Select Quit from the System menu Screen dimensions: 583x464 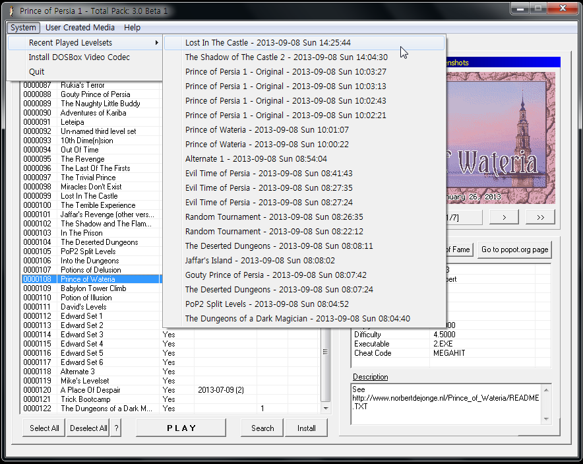pos(85,72)
